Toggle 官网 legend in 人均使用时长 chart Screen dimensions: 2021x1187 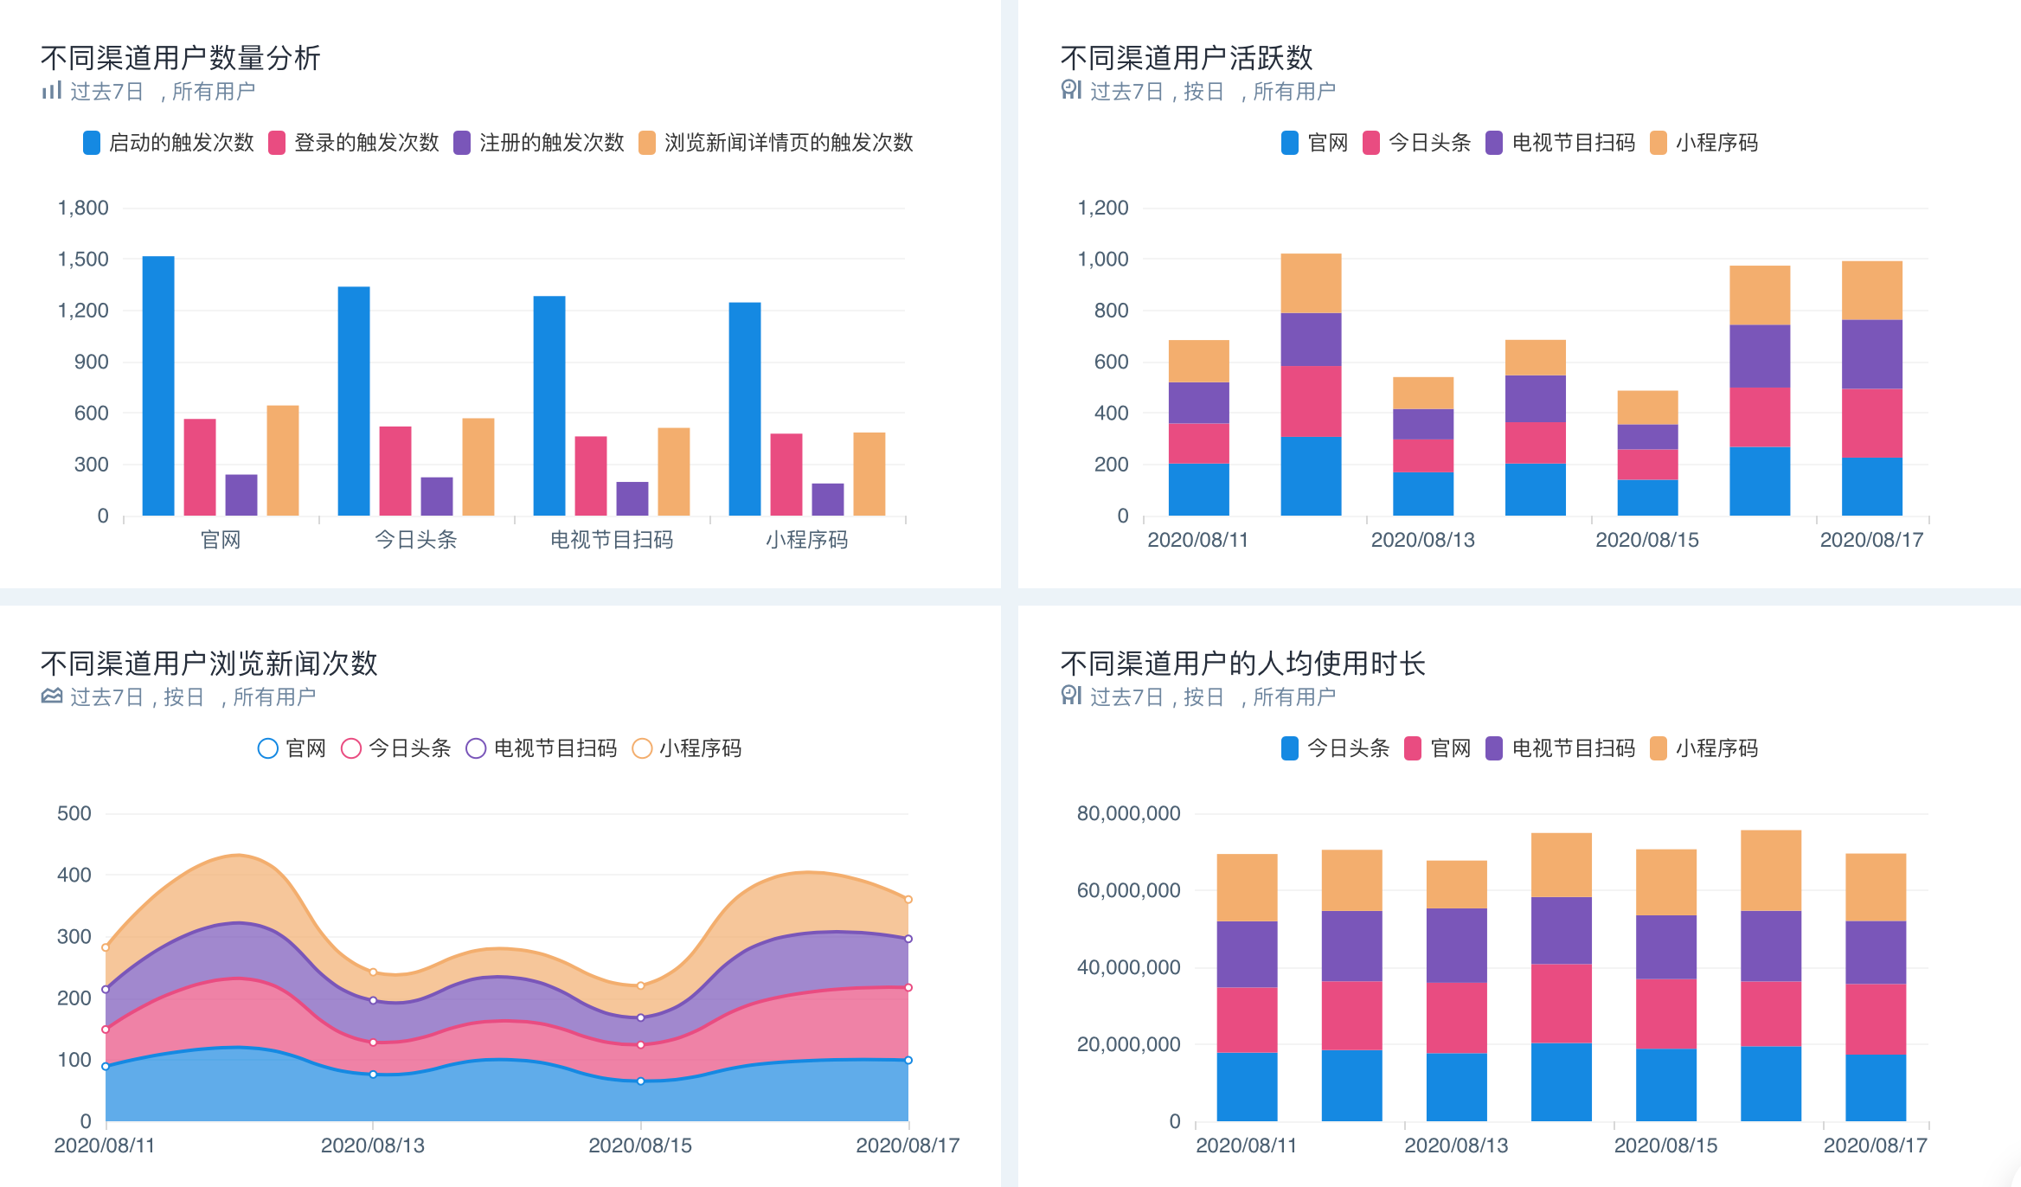point(1438,748)
